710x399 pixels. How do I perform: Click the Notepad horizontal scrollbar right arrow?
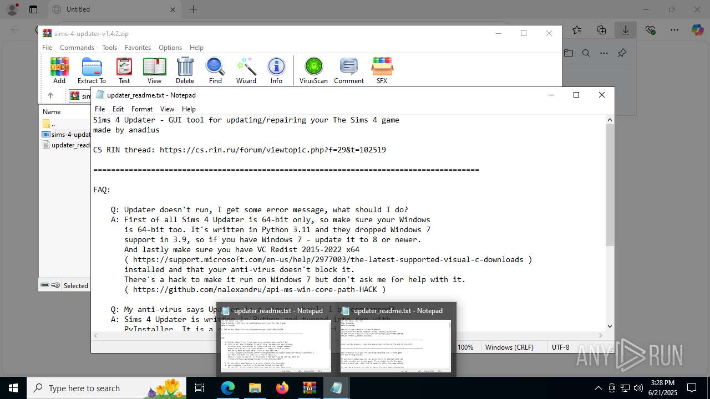coord(601,335)
